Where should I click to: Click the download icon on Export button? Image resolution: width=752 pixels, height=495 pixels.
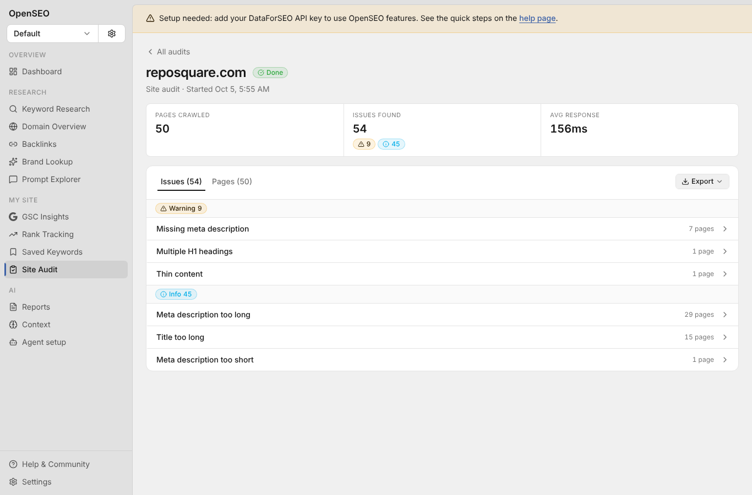click(685, 182)
